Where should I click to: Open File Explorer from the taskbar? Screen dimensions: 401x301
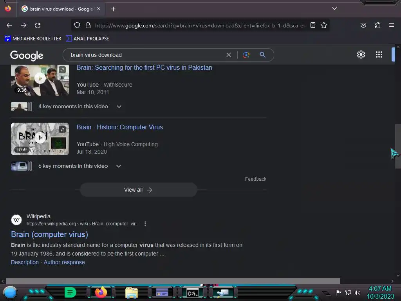132,293
